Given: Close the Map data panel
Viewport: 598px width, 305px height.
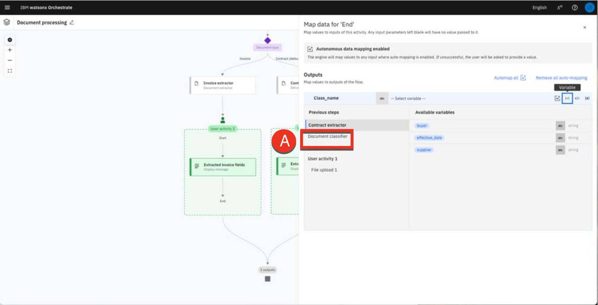Looking at the screenshot, I should pyautogui.click(x=584, y=27).
